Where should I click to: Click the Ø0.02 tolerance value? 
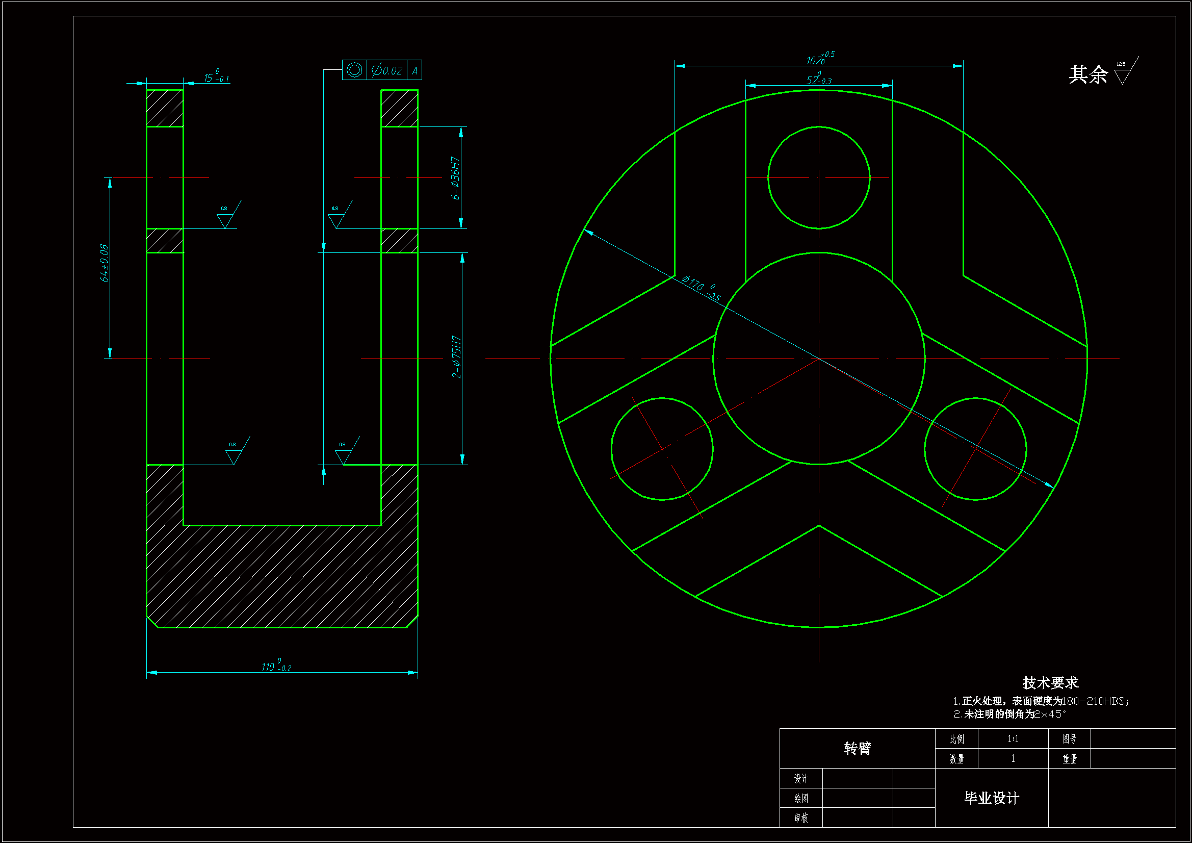(x=387, y=70)
